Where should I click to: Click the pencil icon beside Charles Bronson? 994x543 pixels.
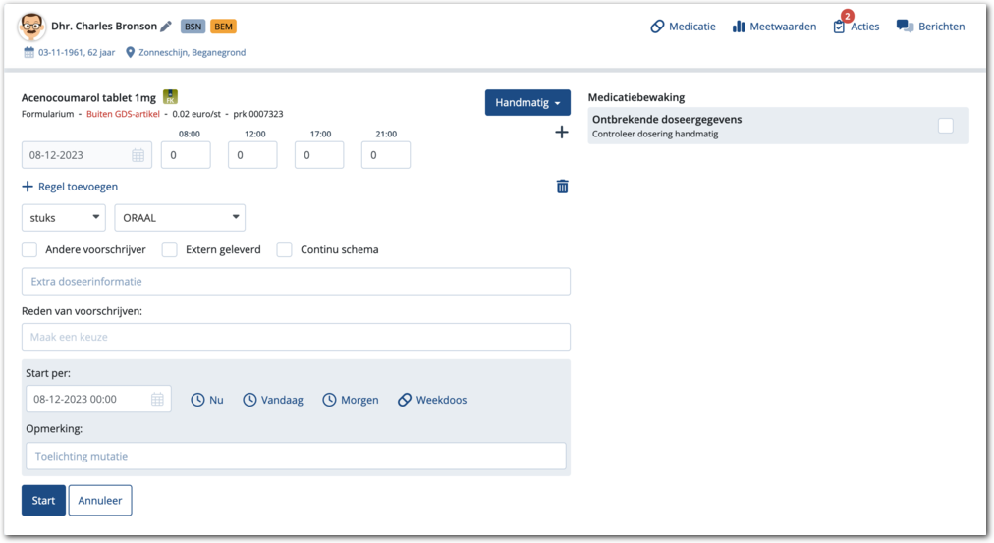click(x=166, y=27)
